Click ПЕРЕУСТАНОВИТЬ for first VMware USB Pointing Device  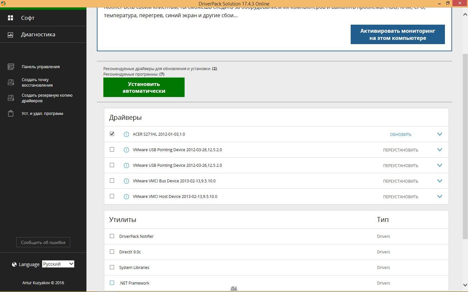pyautogui.click(x=401, y=150)
